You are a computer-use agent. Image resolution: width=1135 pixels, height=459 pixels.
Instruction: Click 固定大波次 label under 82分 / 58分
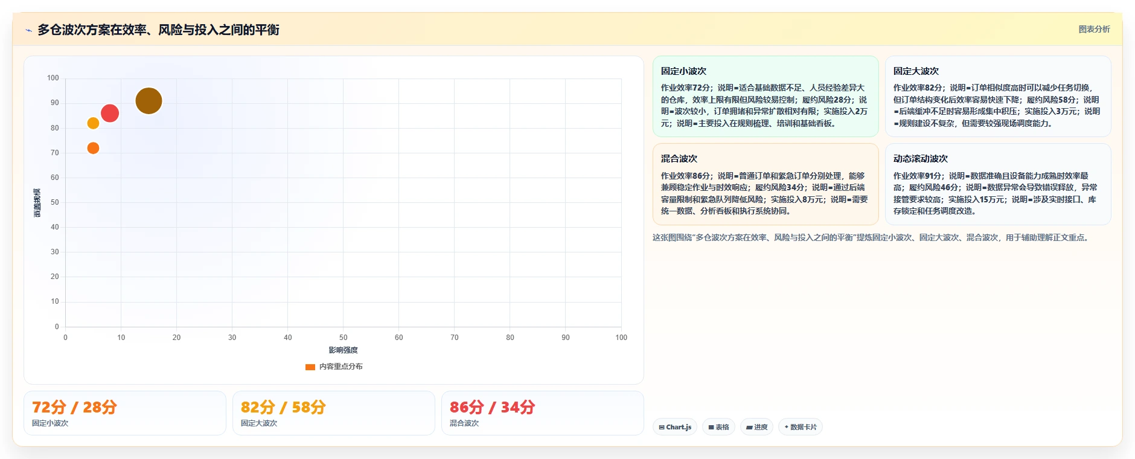[x=259, y=423]
